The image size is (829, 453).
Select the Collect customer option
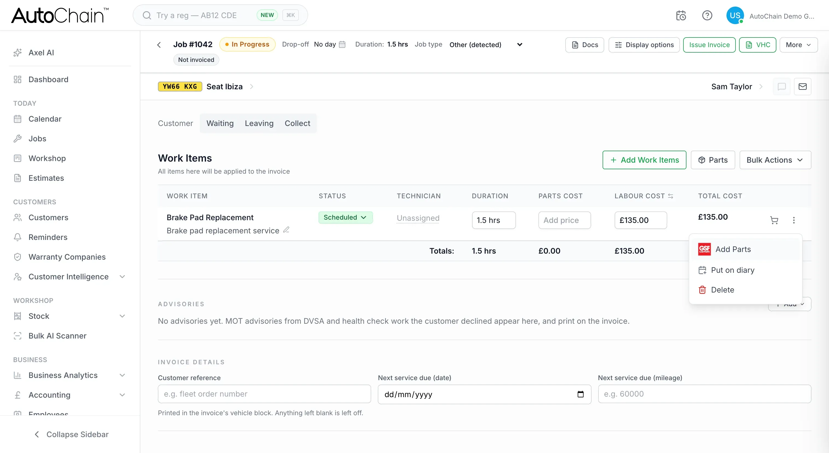click(297, 124)
